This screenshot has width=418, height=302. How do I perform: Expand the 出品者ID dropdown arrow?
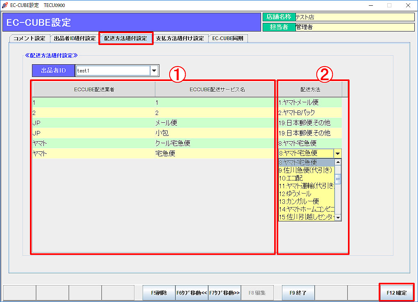(154, 71)
